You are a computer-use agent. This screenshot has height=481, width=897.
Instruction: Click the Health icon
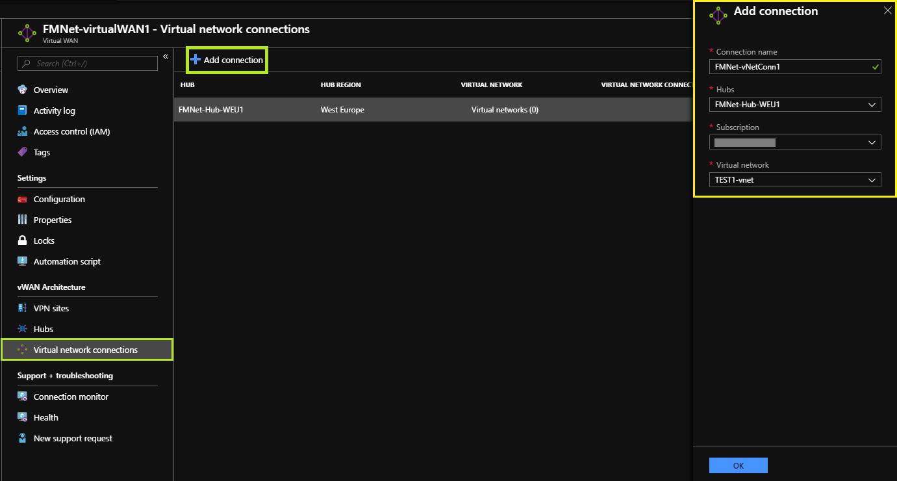(x=23, y=417)
